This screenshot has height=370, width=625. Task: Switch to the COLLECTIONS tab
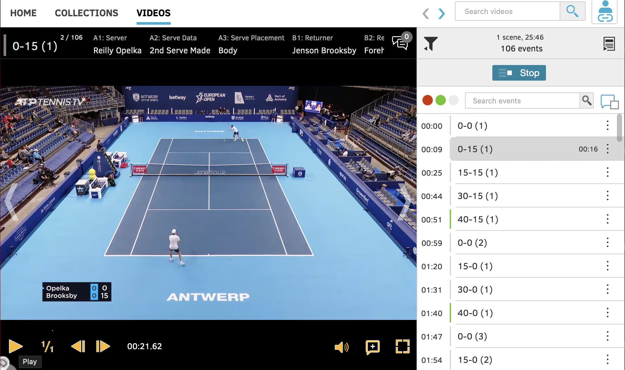coord(86,13)
